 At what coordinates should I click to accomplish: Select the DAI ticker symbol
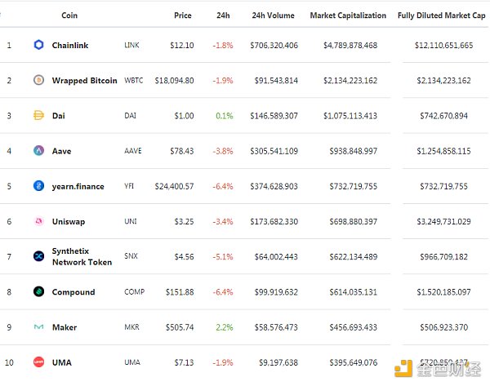(x=131, y=116)
